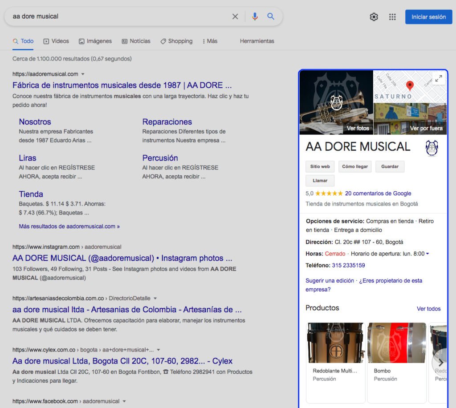Screen dimensions: 456x408
Task: Open 20 comentarios de Google reviews
Action: [378, 193]
